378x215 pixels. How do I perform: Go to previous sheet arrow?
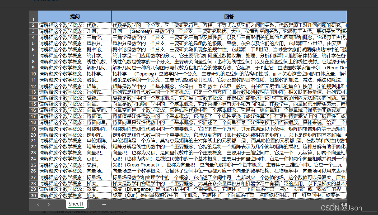[x=38, y=204]
